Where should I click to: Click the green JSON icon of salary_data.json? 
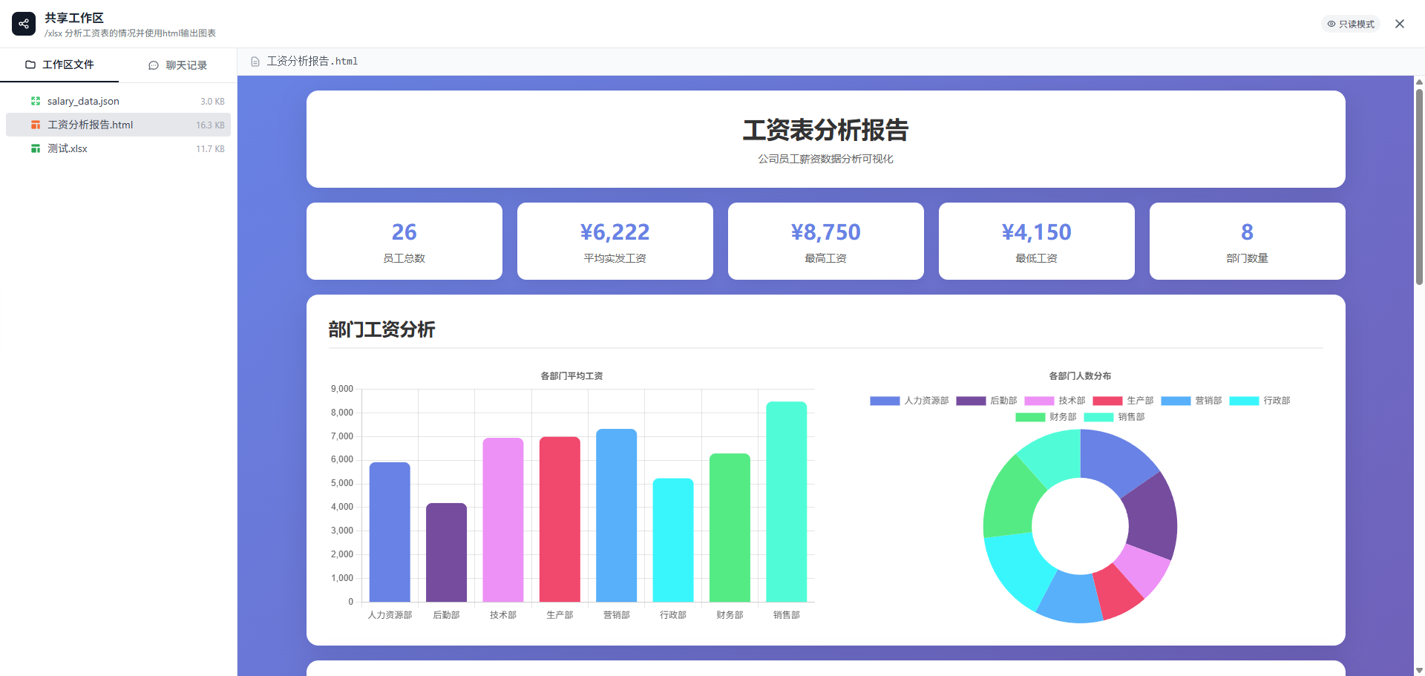35,101
